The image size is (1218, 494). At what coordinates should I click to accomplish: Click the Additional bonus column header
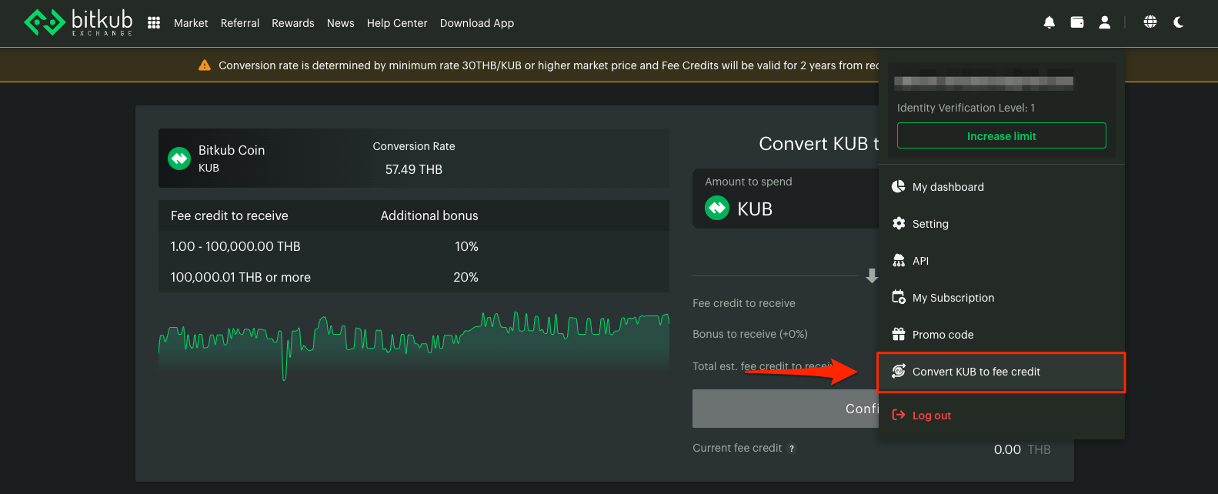[429, 215]
